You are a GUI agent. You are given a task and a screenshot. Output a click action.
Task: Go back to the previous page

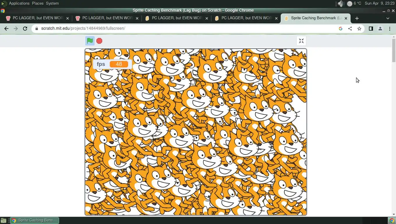6,29
